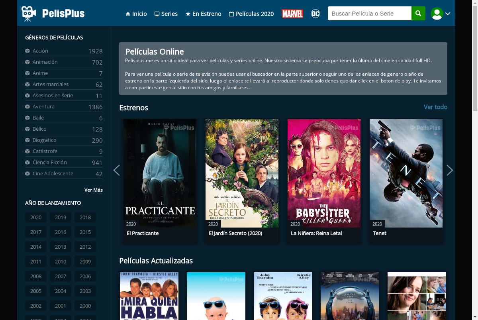
Task: Open the Catástrofe genre
Action: (64, 151)
